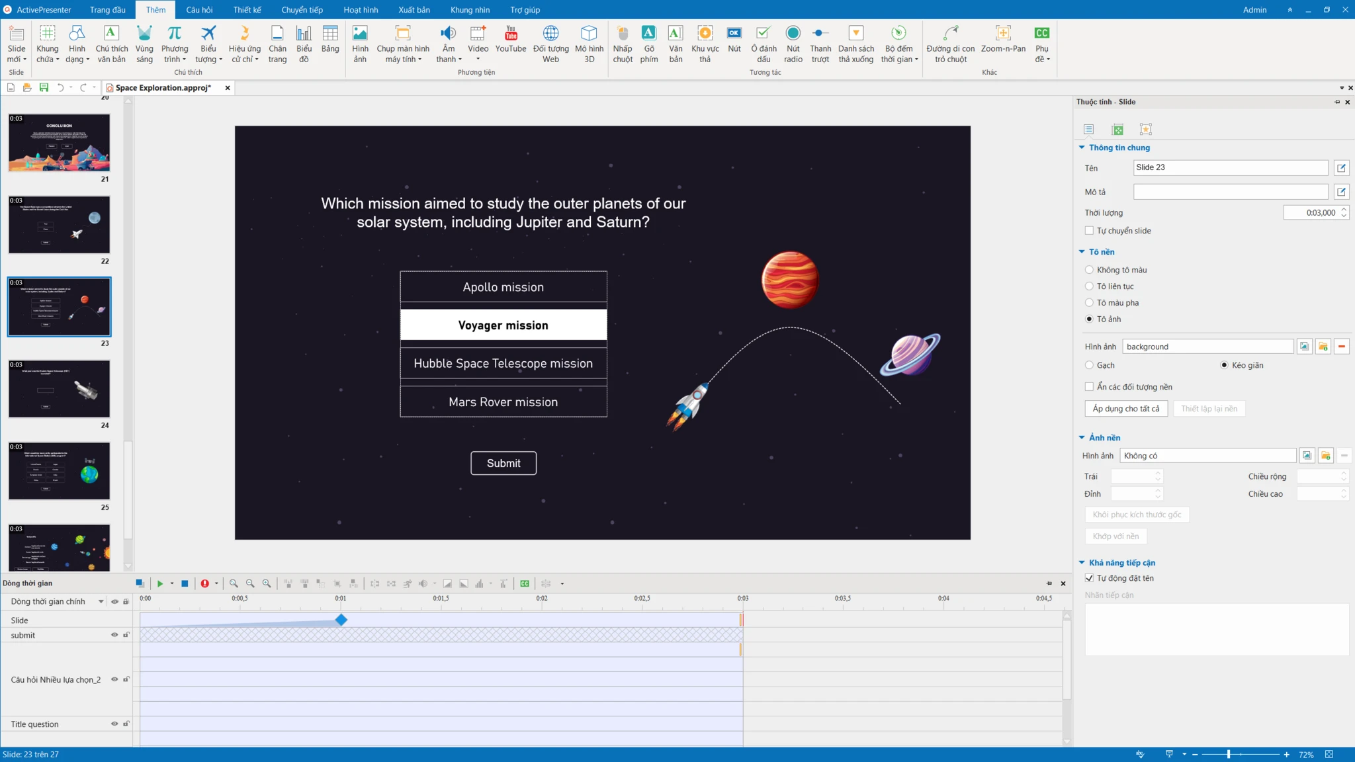Increase Thời lượng duration with up stepper
This screenshot has width=1355, height=762.
(x=1344, y=210)
